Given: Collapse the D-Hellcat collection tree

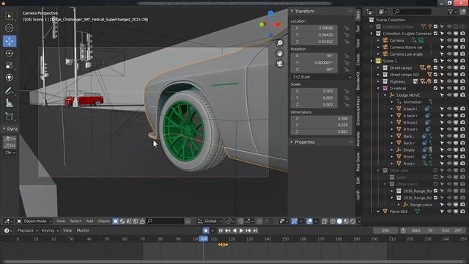Looking at the screenshot, I should pos(378,88).
